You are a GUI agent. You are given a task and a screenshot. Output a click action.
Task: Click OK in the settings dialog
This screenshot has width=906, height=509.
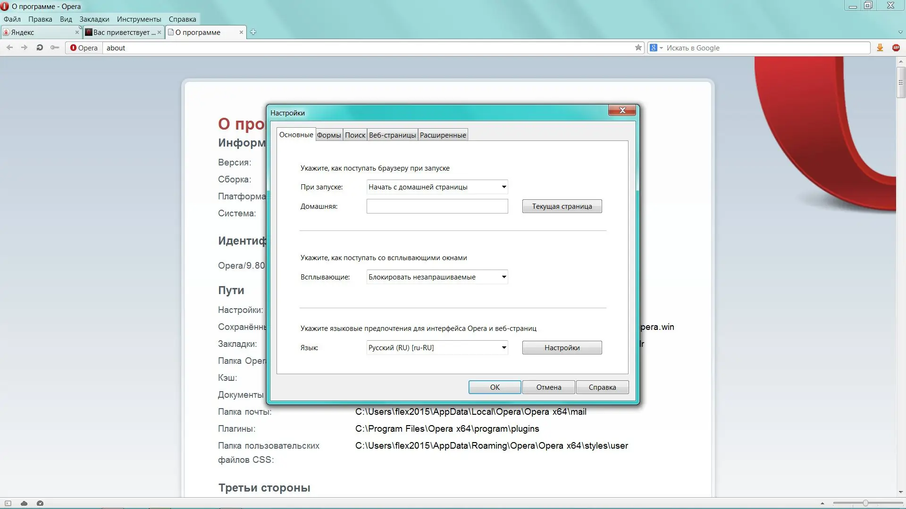click(495, 387)
